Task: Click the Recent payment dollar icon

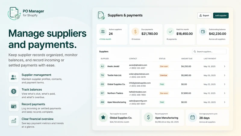Action: pos(148,117)
